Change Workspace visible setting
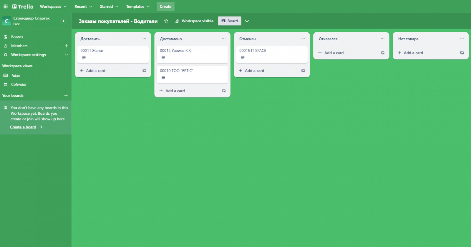This screenshot has height=247, width=471. pyautogui.click(x=194, y=21)
